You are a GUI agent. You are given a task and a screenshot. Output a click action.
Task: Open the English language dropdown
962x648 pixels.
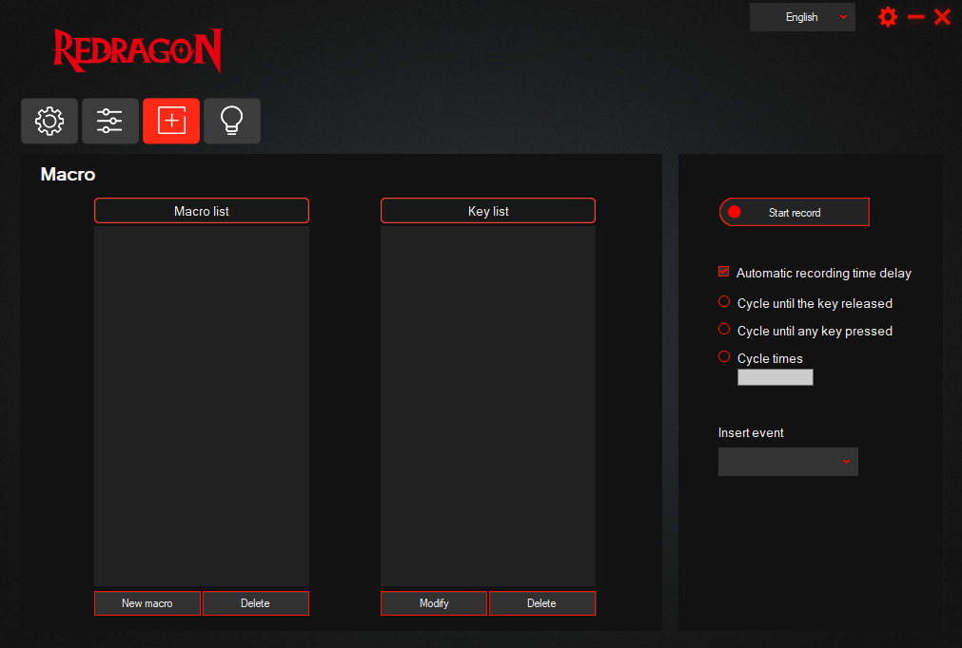click(802, 17)
